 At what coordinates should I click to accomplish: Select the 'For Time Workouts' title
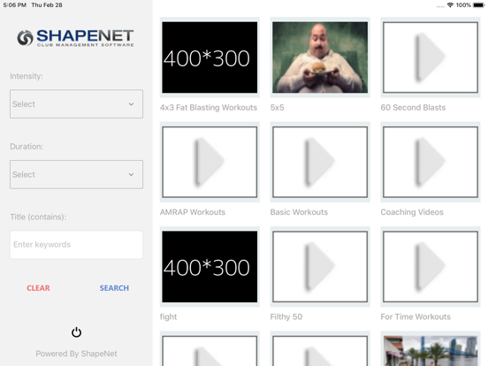[x=416, y=316]
